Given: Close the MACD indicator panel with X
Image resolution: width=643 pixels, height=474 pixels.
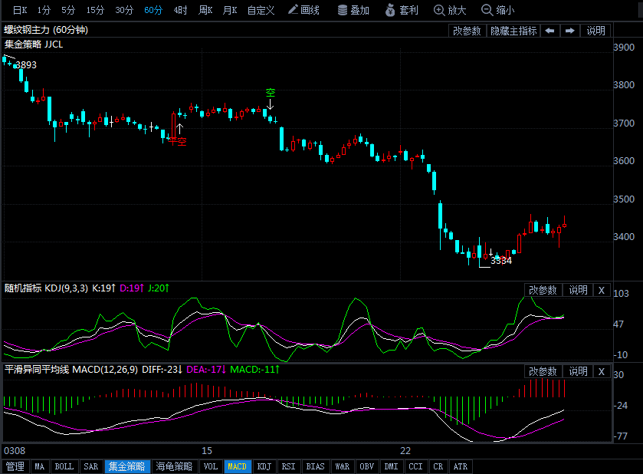Looking at the screenshot, I should [x=602, y=371].
